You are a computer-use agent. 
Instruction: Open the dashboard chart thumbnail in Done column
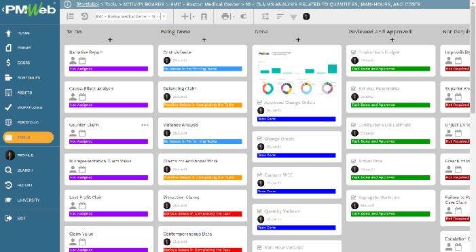(x=297, y=73)
